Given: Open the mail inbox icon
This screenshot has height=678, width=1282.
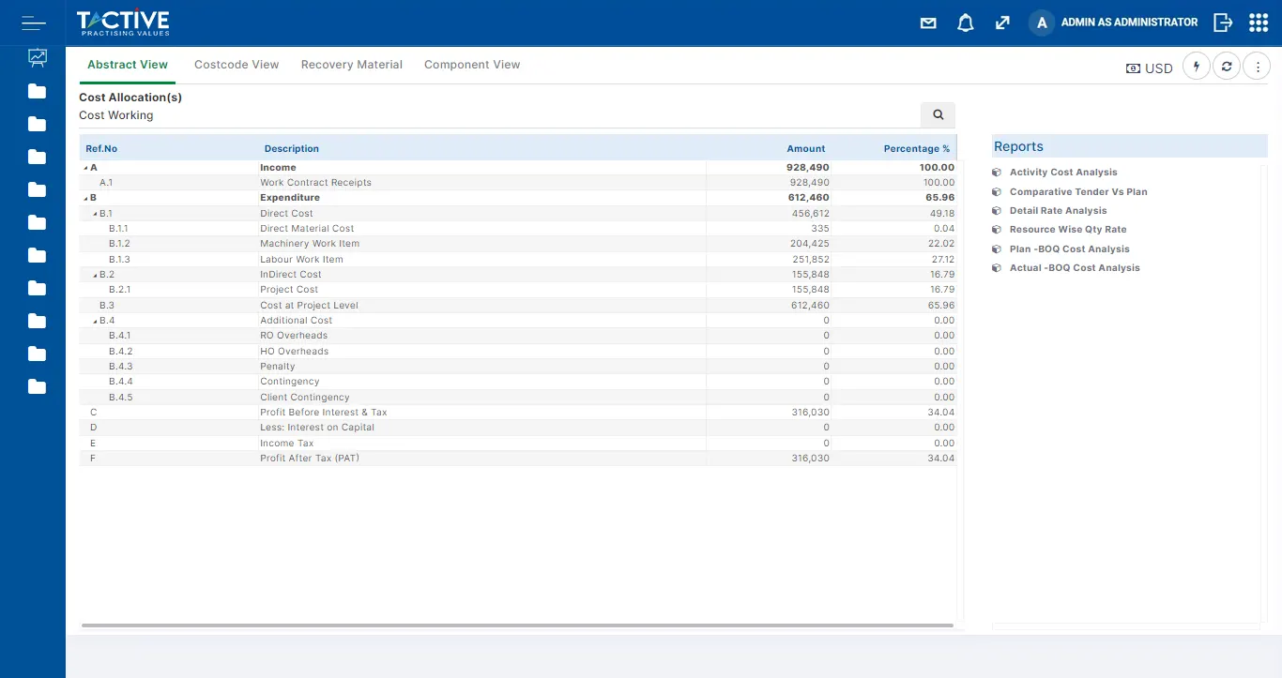Looking at the screenshot, I should (x=928, y=23).
